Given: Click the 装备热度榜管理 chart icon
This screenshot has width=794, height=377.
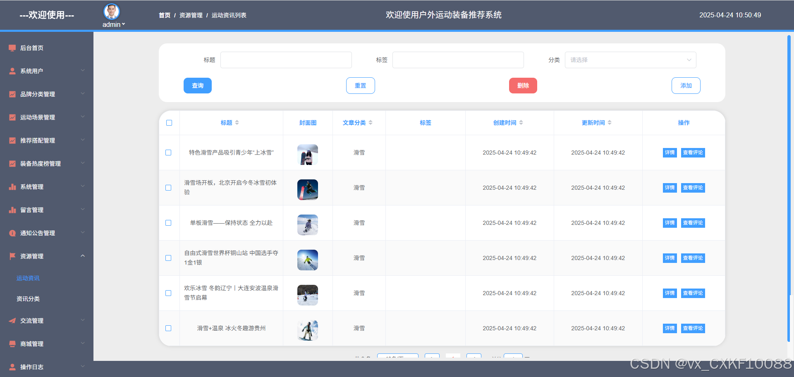Looking at the screenshot, I should pos(12,164).
